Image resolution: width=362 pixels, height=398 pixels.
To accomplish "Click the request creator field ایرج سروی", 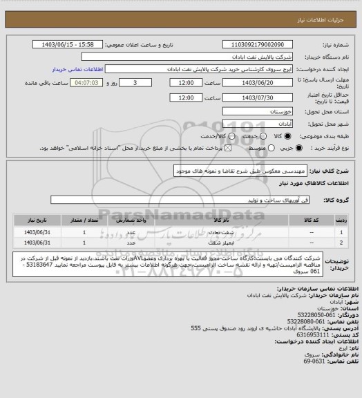I will tap(199, 69).
